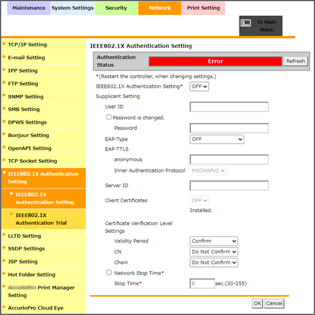Open the Inner Authentication Protocol dropdown
Image resolution: width=315 pixels, height=315 pixels.
point(208,171)
